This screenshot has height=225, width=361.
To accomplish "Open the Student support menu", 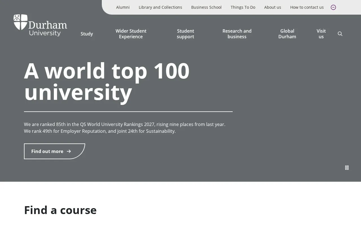I will coord(186,34).
